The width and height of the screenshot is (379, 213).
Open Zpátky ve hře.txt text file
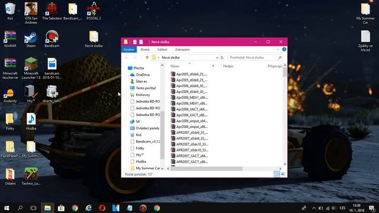[365, 41]
